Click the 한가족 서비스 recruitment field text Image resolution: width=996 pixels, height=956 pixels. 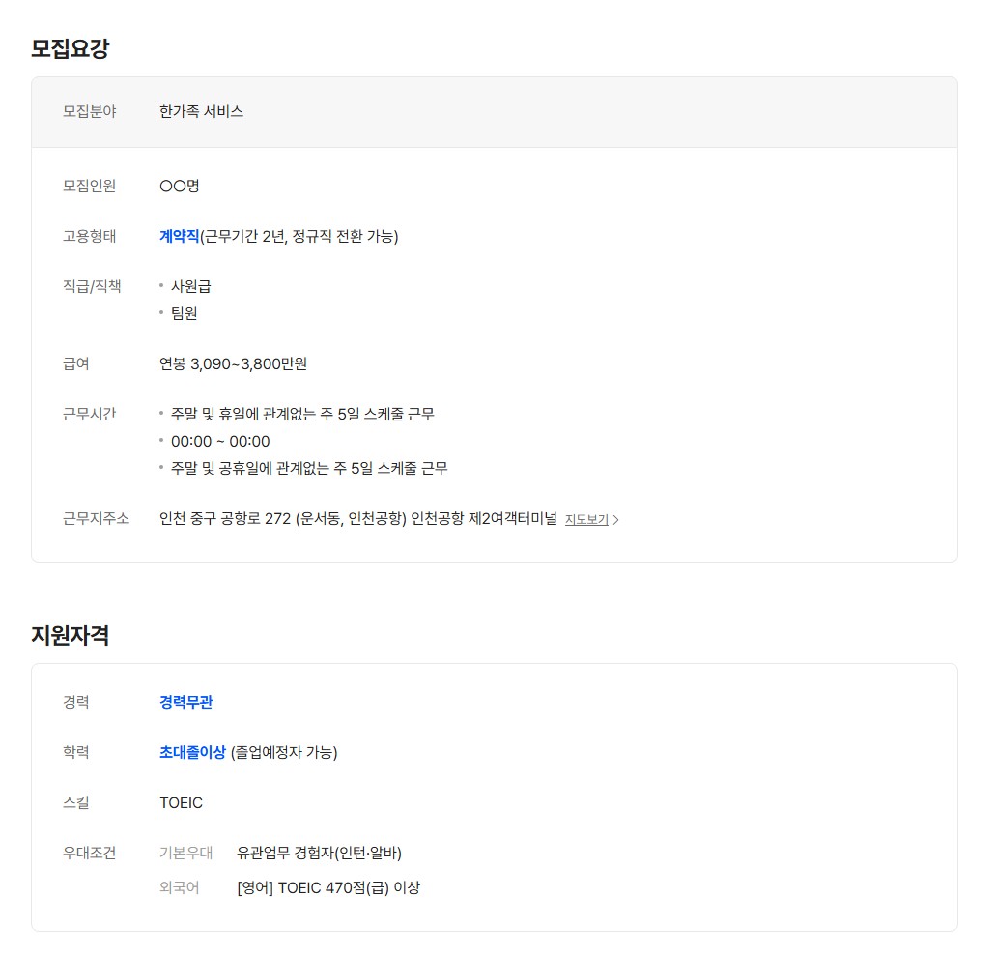(x=201, y=111)
